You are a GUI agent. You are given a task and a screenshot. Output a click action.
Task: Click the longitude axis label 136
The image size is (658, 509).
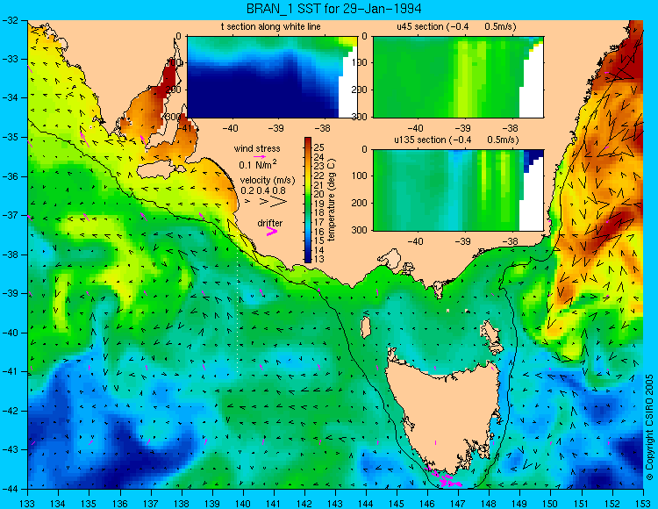click(x=119, y=504)
